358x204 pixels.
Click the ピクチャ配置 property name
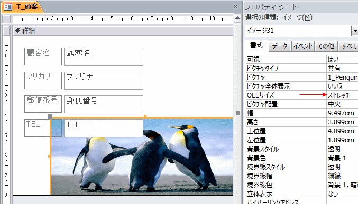pyautogui.click(x=286, y=104)
